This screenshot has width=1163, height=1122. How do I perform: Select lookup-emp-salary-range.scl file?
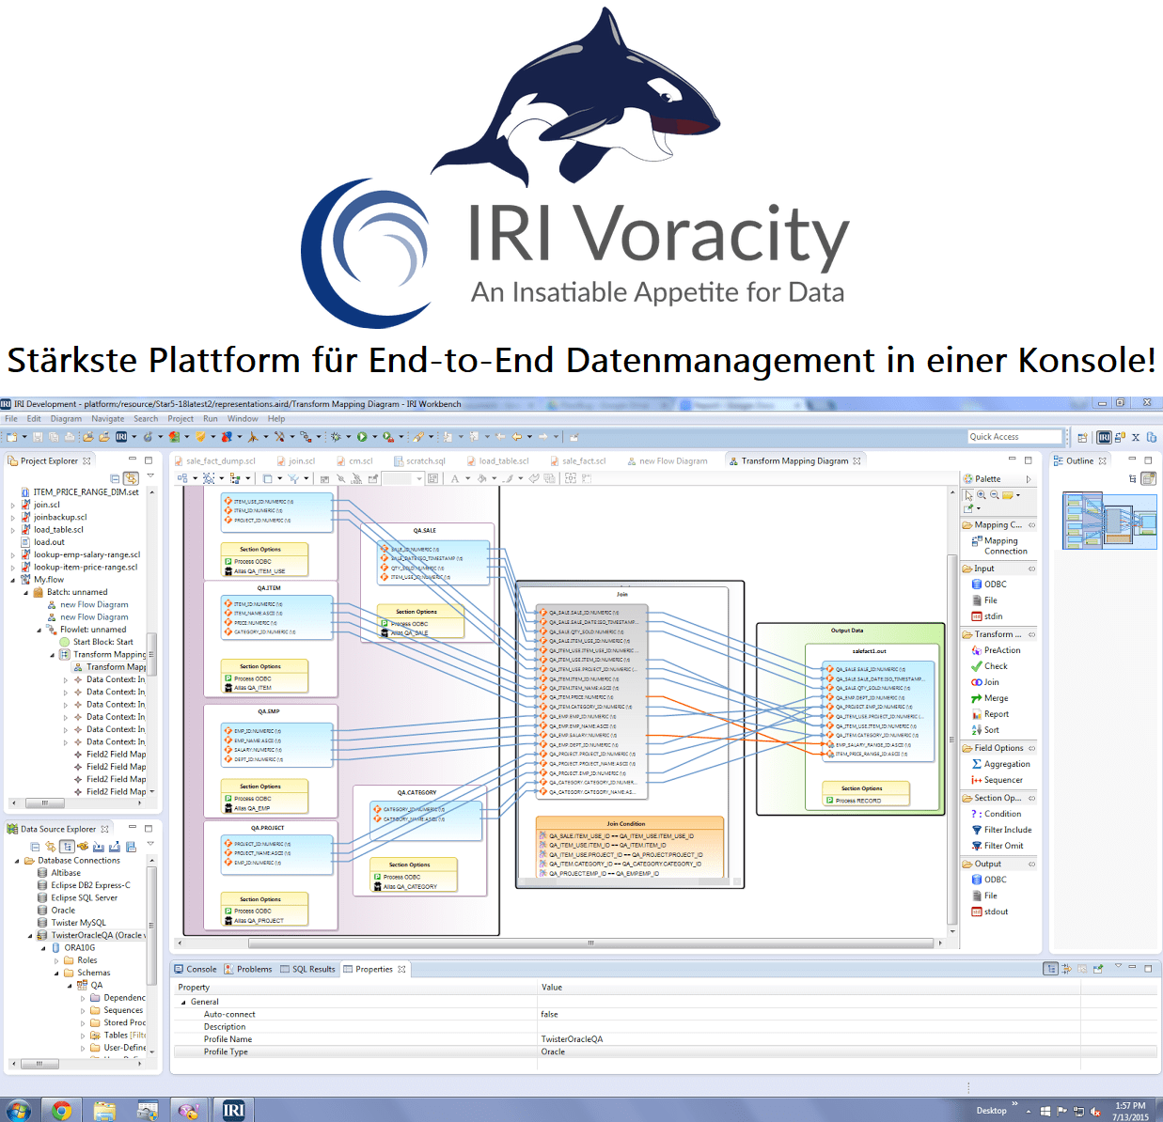click(x=81, y=554)
